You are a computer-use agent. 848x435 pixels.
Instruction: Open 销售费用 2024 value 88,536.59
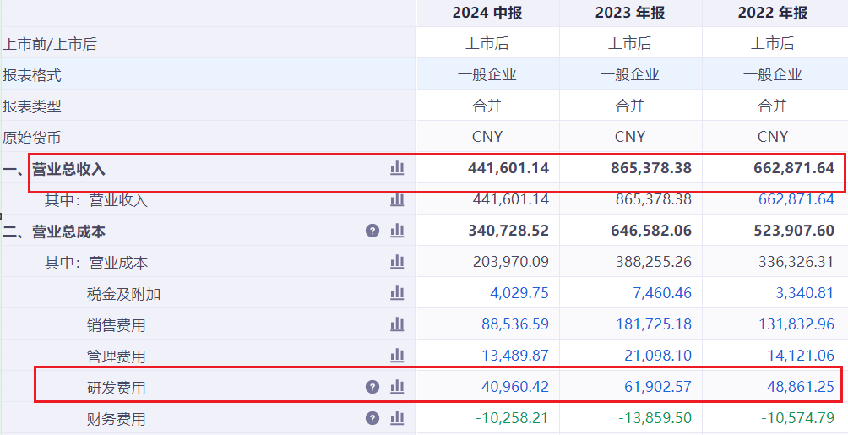pyautogui.click(x=515, y=324)
